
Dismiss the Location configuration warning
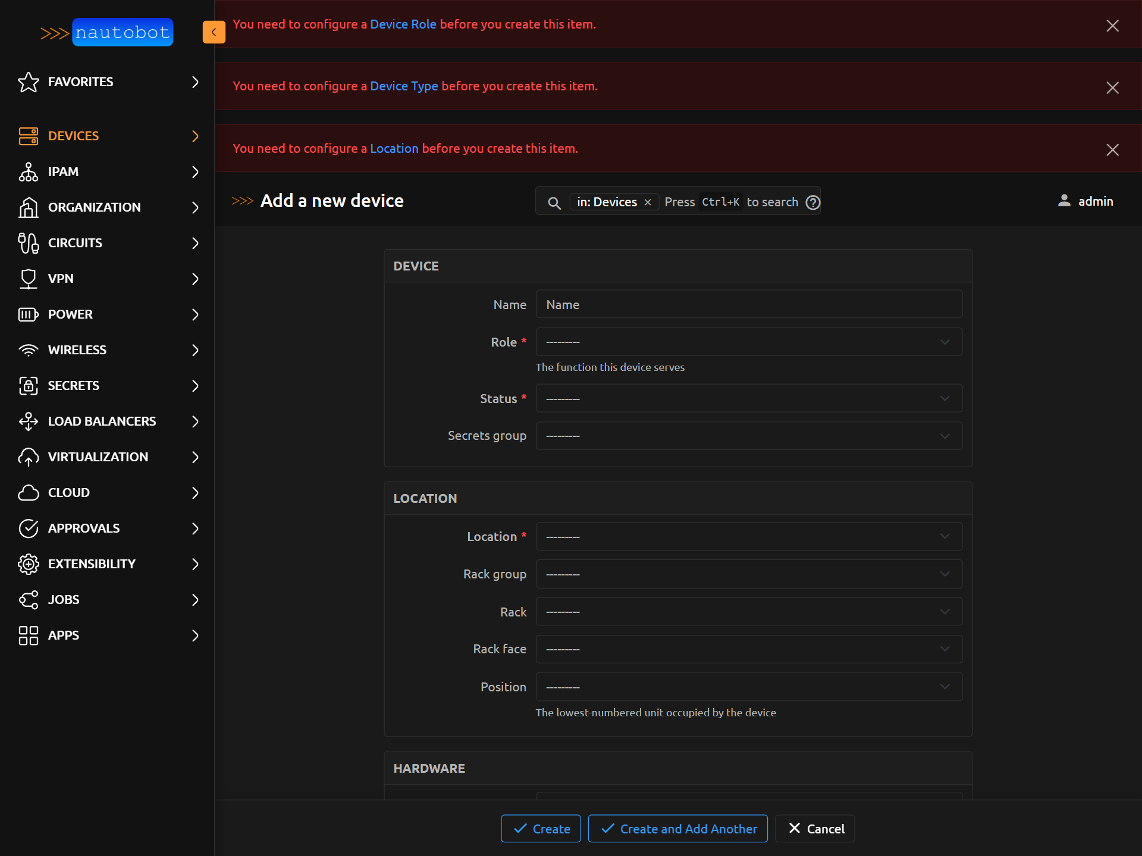pos(1113,149)
